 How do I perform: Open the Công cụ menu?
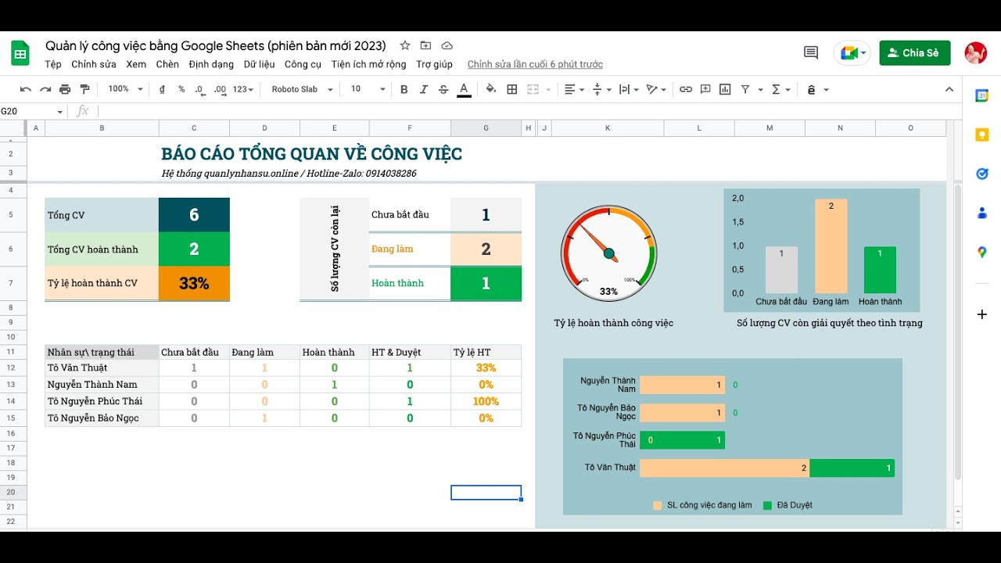[x=303, y=64]
